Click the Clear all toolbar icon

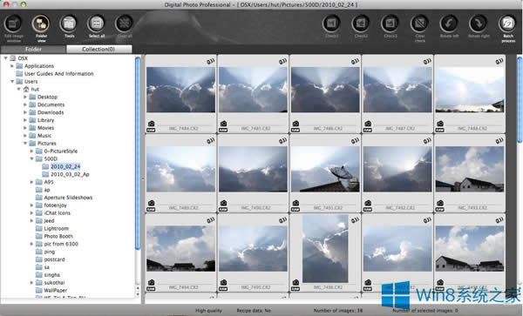point(125,24)
